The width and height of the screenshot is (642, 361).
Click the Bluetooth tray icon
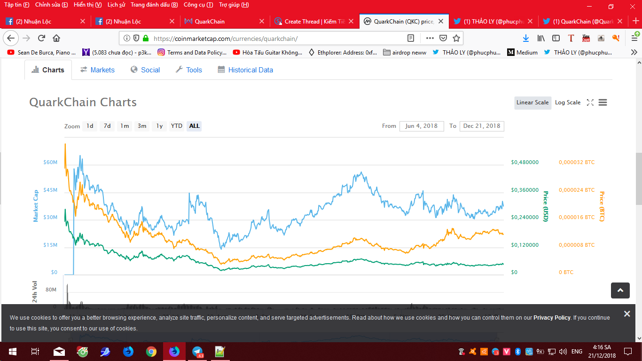pos(517,352)
